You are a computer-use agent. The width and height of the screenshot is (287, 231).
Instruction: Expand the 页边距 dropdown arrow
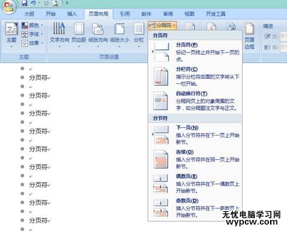(x=79, y=47)
